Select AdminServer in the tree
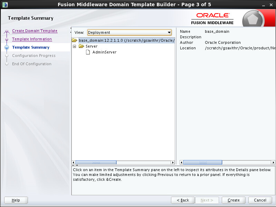 (104, 52)
